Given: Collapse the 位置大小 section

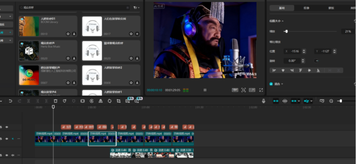Looking at the screenshot, I should (283, 21).
